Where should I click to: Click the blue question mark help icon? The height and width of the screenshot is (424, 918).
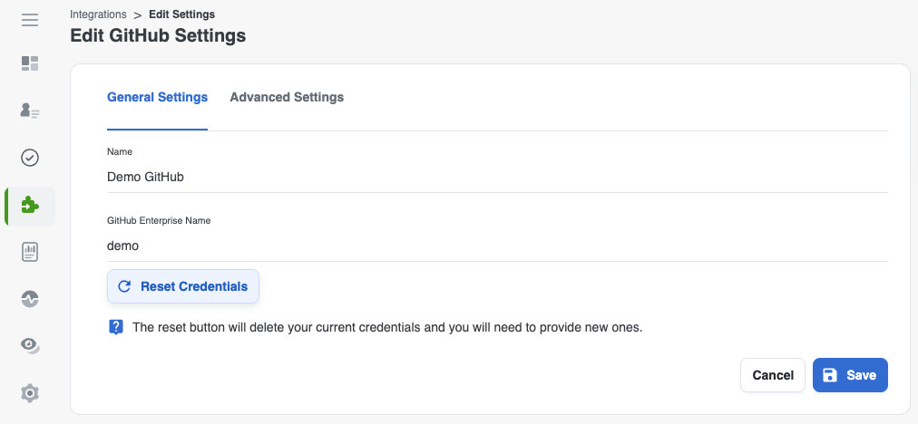pyautogui.click(x=115, y=327)
